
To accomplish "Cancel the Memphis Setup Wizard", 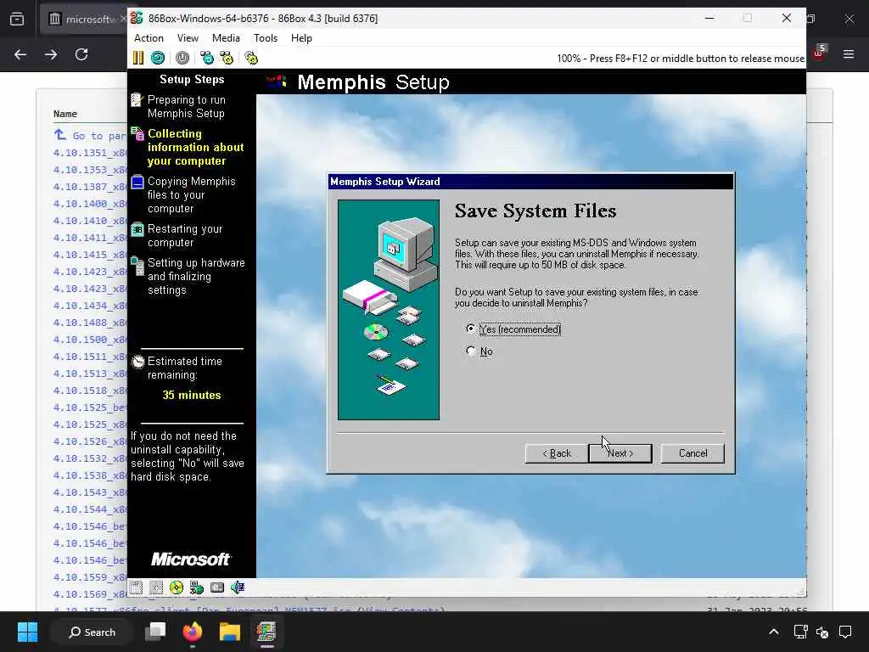I will tap(692, 453).
